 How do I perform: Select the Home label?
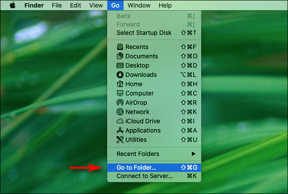[134, 84]
